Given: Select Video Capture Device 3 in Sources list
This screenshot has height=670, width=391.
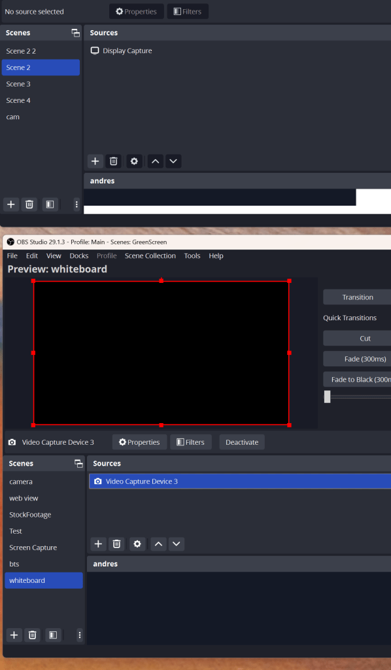Looking at the screenshot, I should pos(240,481).
